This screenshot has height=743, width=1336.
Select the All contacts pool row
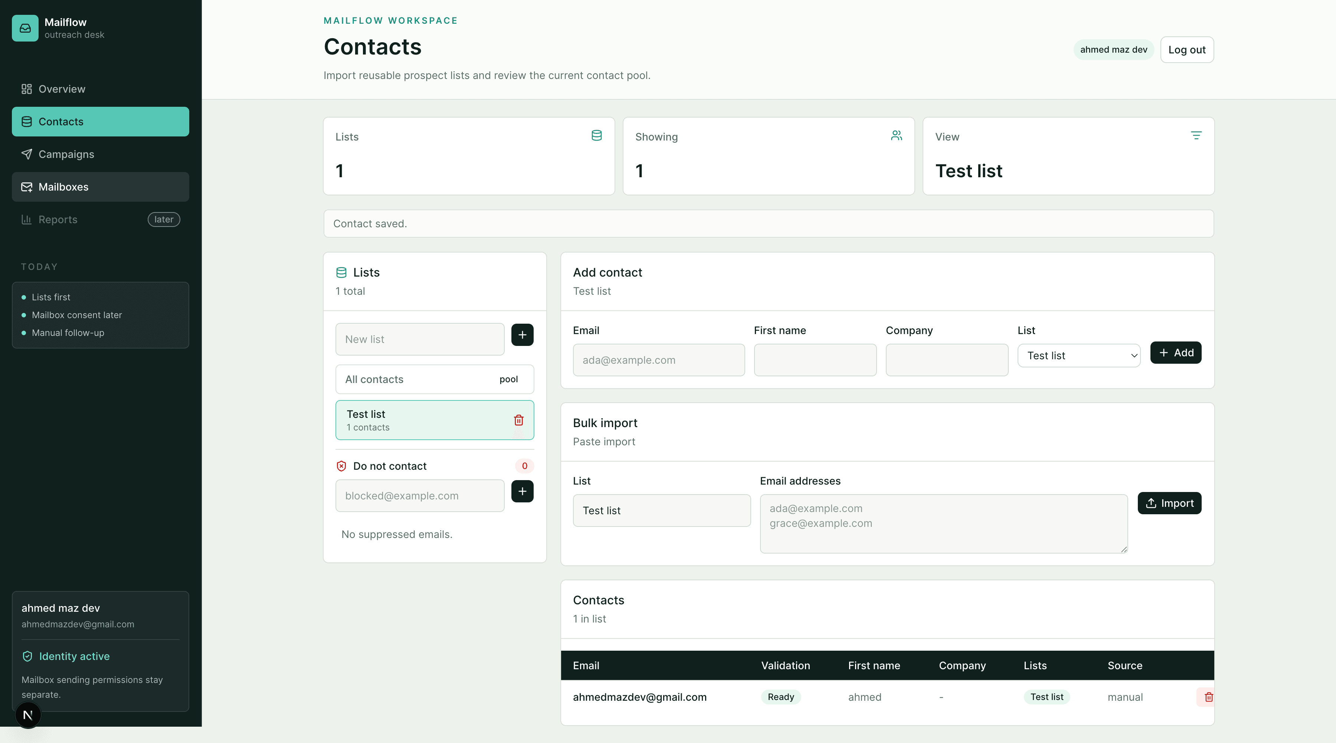click(435, 379)
